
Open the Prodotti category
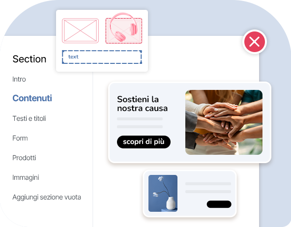pos(24,158)
